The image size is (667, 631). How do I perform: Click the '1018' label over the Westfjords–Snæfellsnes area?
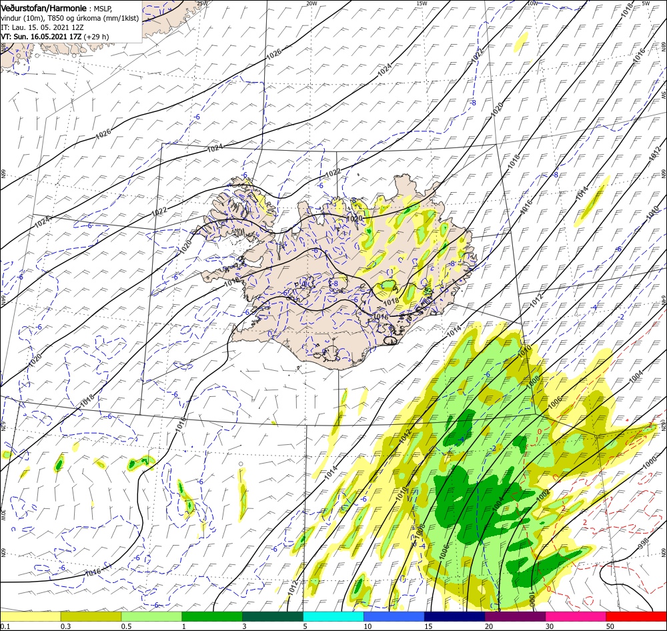[232, 281]
